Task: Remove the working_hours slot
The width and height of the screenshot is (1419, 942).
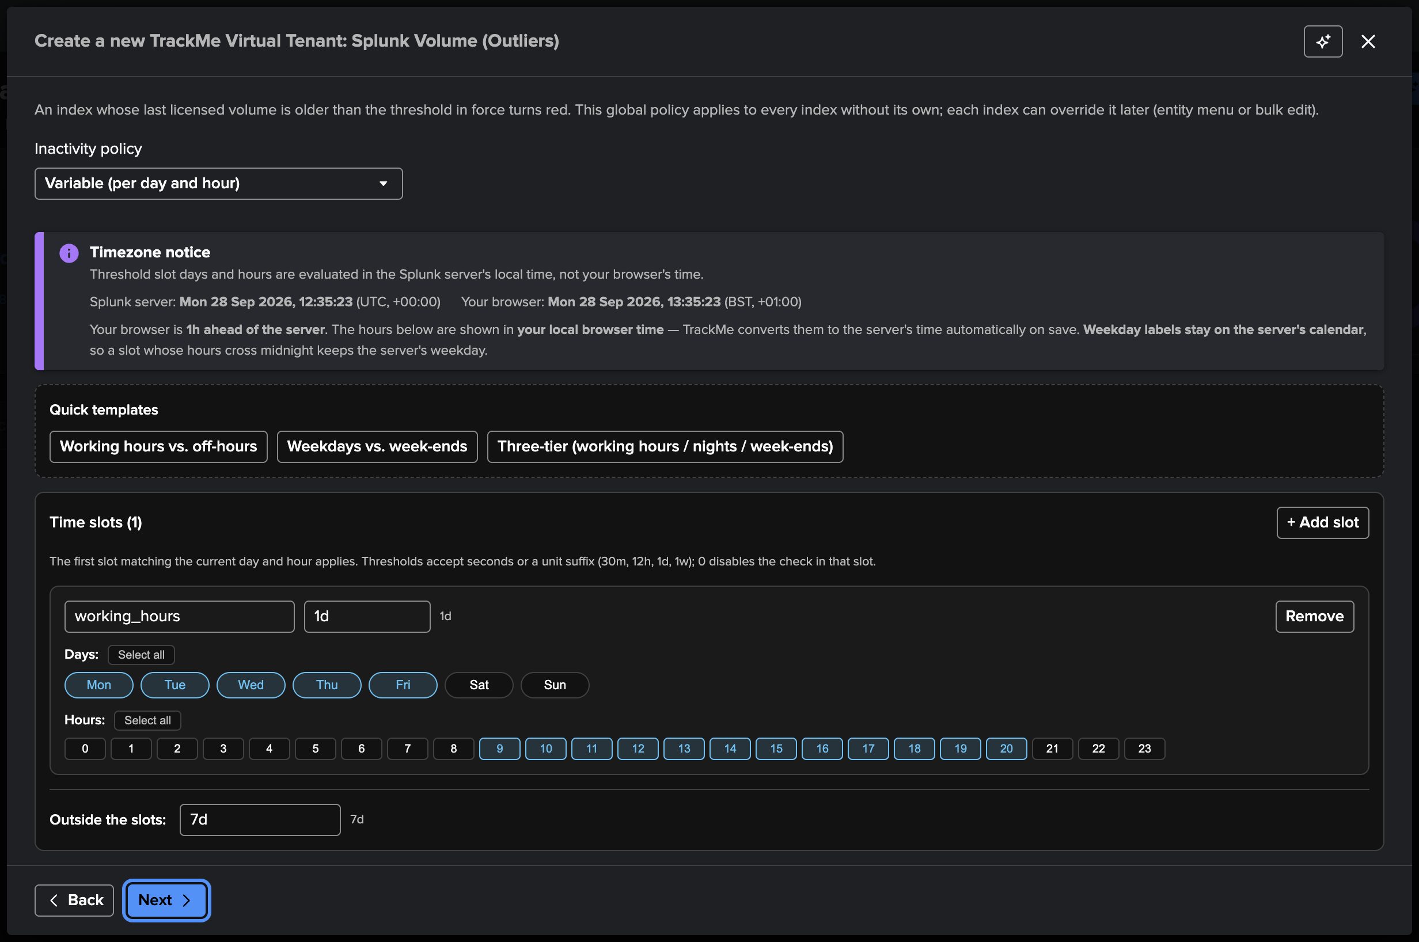Action: click(x=1314, y=616)
